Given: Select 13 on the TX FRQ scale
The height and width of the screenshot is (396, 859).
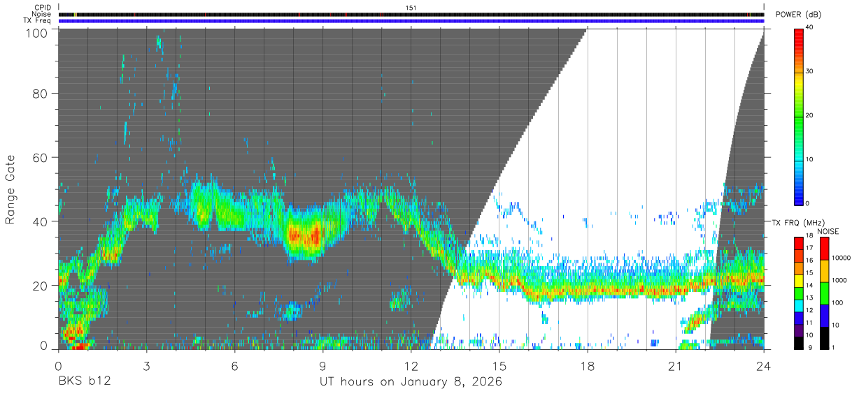Looking at the screenshot, I should (x=810, y=298).
